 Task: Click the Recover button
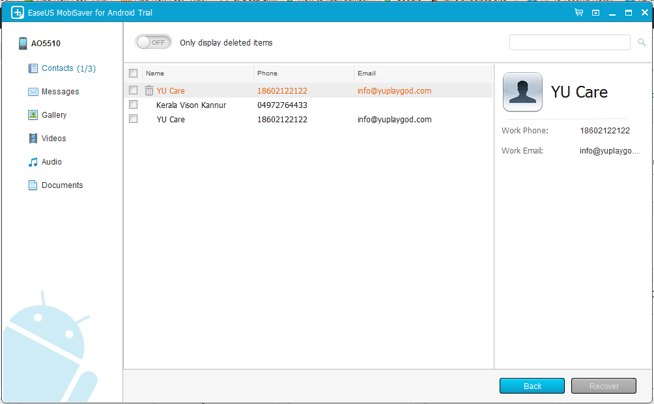tap(604, 386)
